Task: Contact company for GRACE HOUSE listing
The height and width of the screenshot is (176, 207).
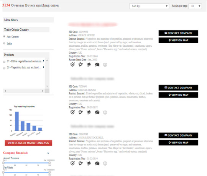Action: [x=178, y=33]
